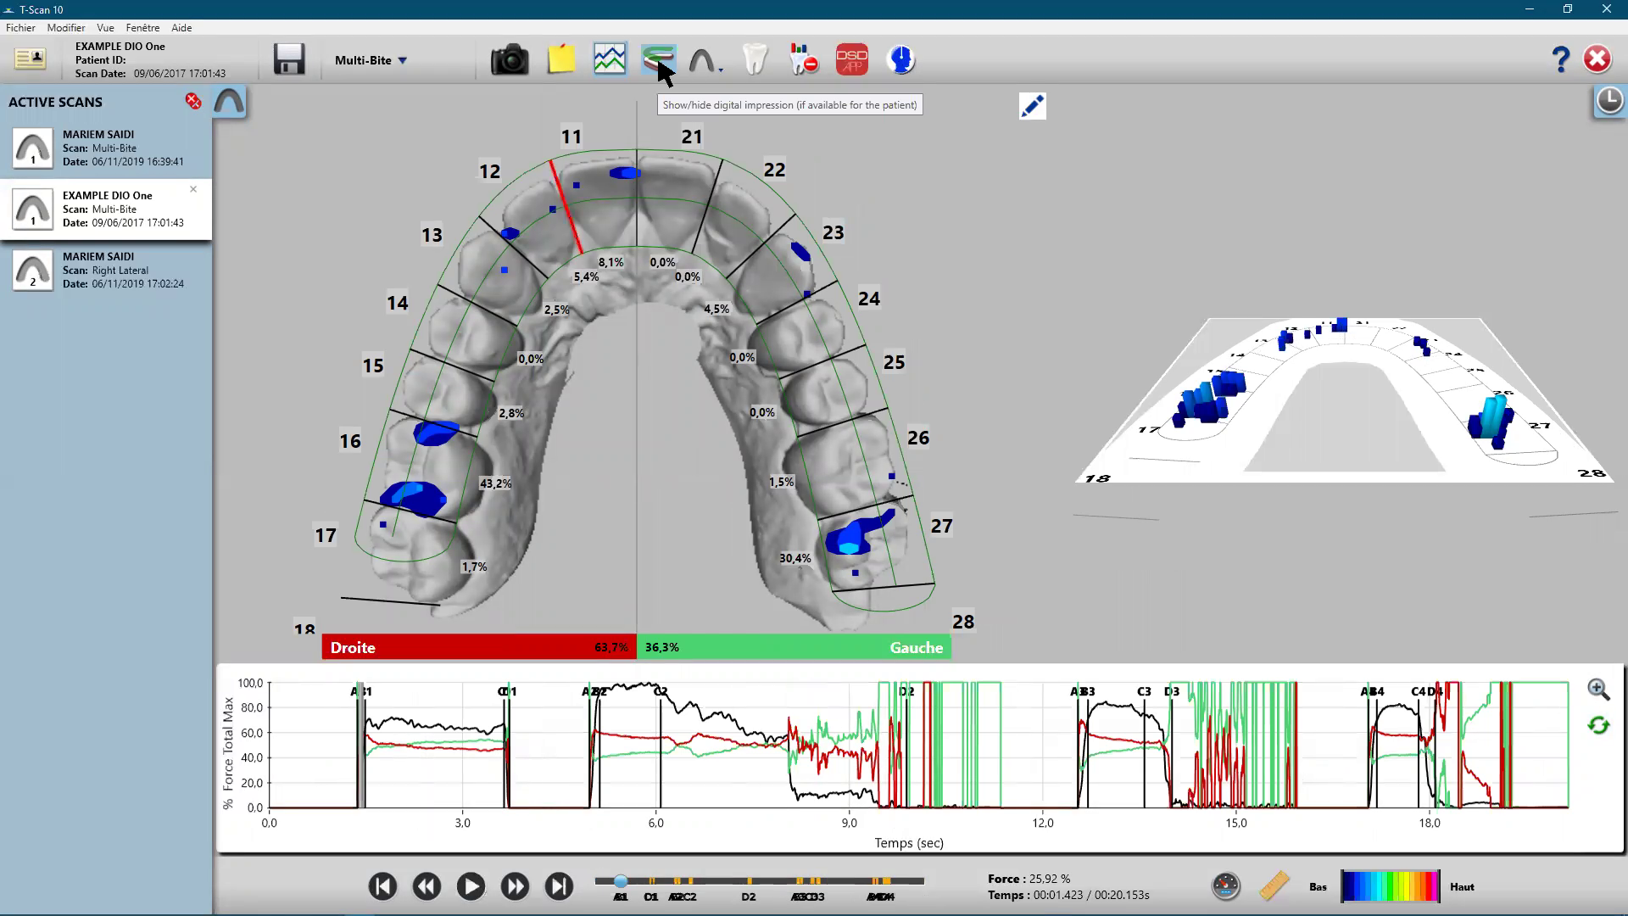Click tooth 16 label

pyautogui.click(x=350, y=441)
